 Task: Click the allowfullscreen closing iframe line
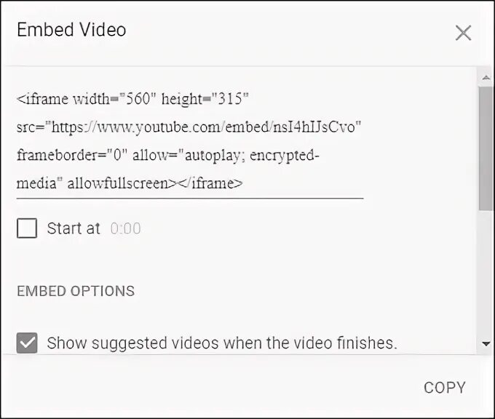tap(130, 183)
